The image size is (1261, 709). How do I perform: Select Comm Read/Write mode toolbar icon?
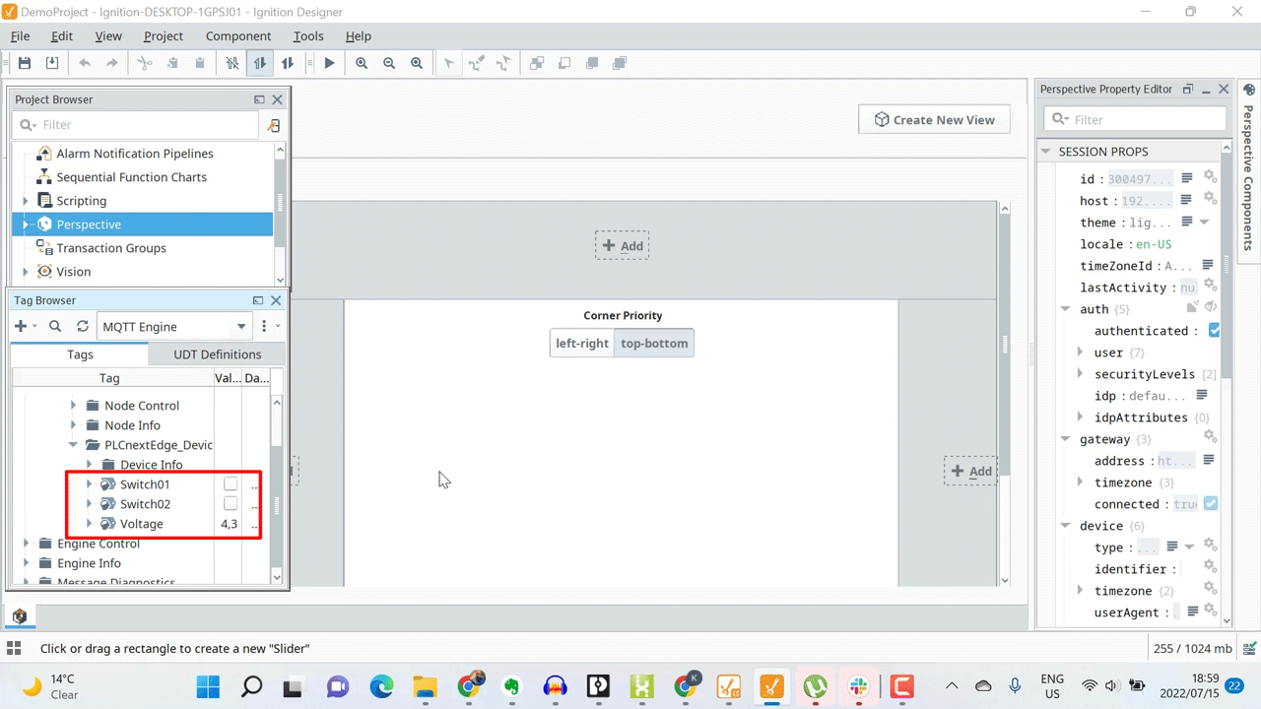coord(288,63)
